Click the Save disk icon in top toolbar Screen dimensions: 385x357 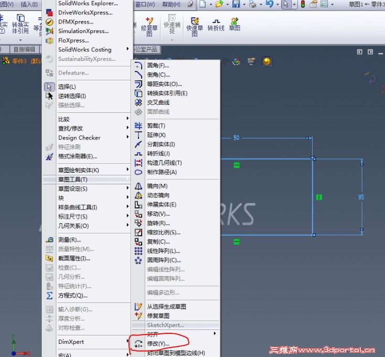[236, 4]
